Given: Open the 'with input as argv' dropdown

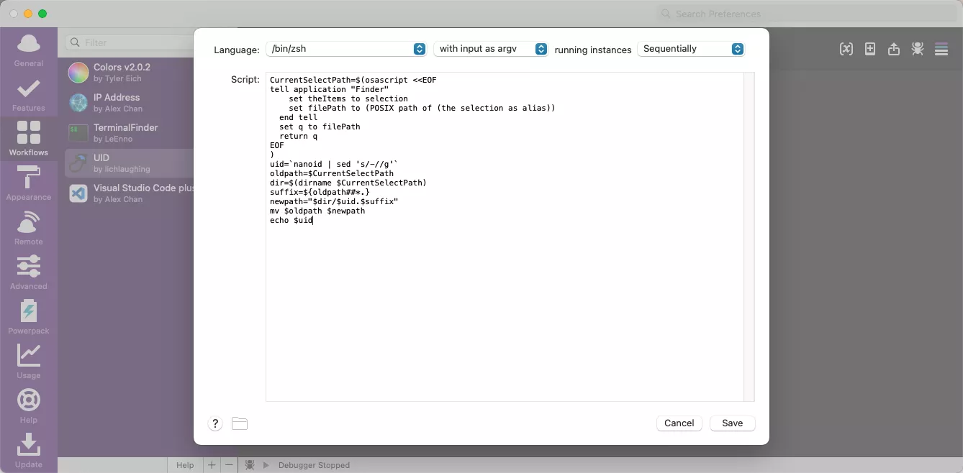Looking at the screenshot, I should (491, 49).
